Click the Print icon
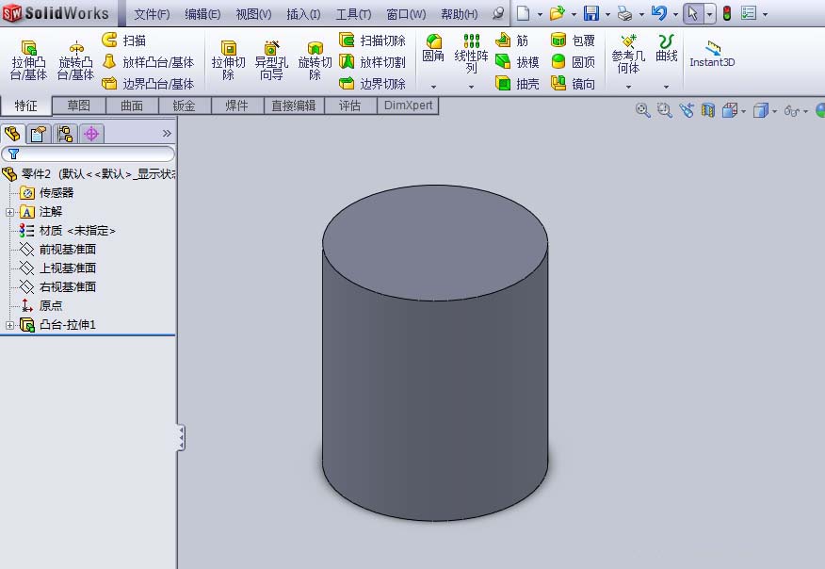Screen dimensions: 825x569 click(x=624, y=13)
